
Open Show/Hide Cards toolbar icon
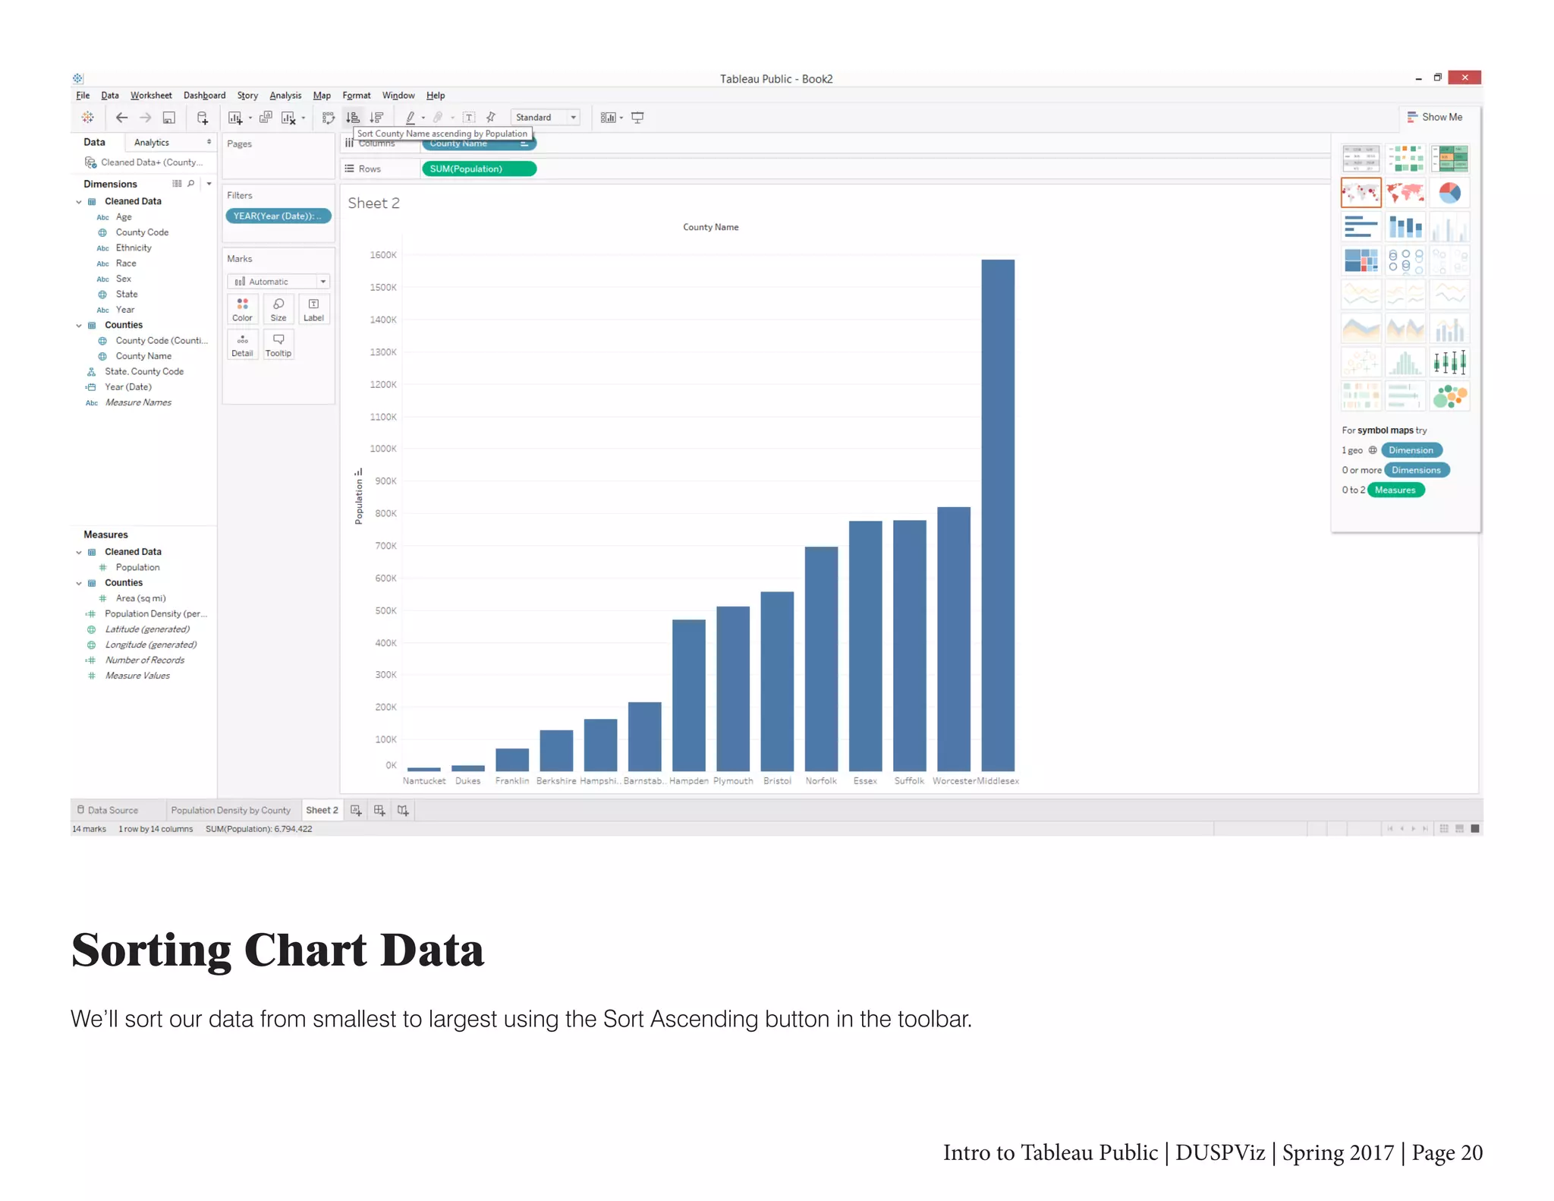click(x=608, y=118)
